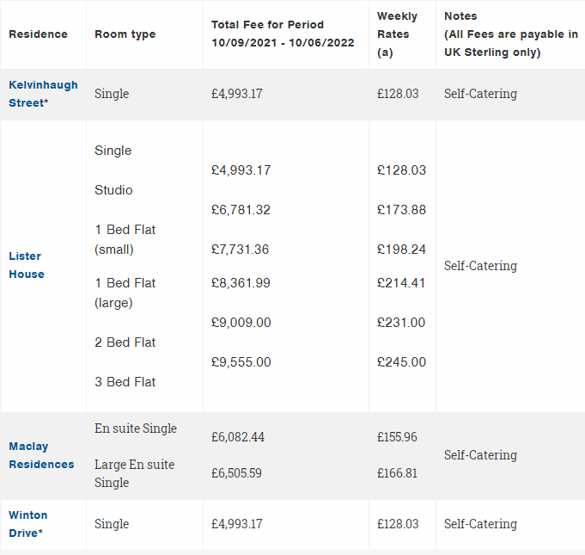585x555 pixels.
Task: Click the Residence column header
Action: tap(38, 34)
